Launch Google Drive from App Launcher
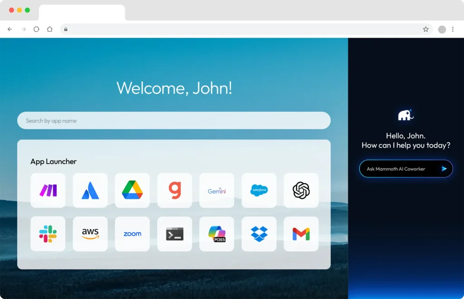464x299 pixels. [x=132, y=191]
